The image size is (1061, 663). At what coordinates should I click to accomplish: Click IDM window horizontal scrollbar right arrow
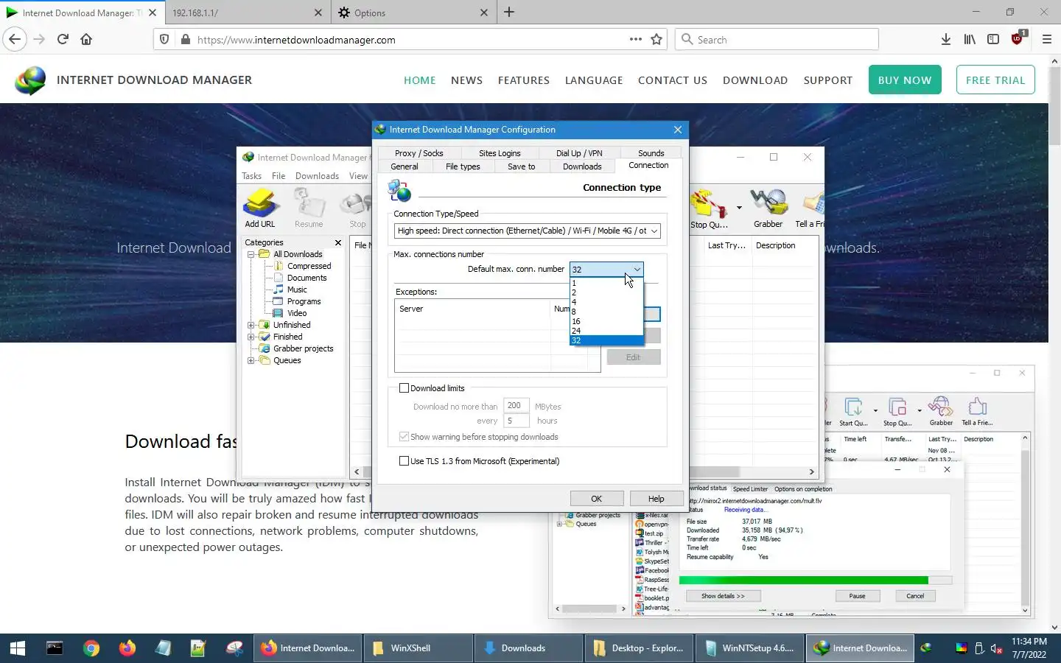click(811, 471)
